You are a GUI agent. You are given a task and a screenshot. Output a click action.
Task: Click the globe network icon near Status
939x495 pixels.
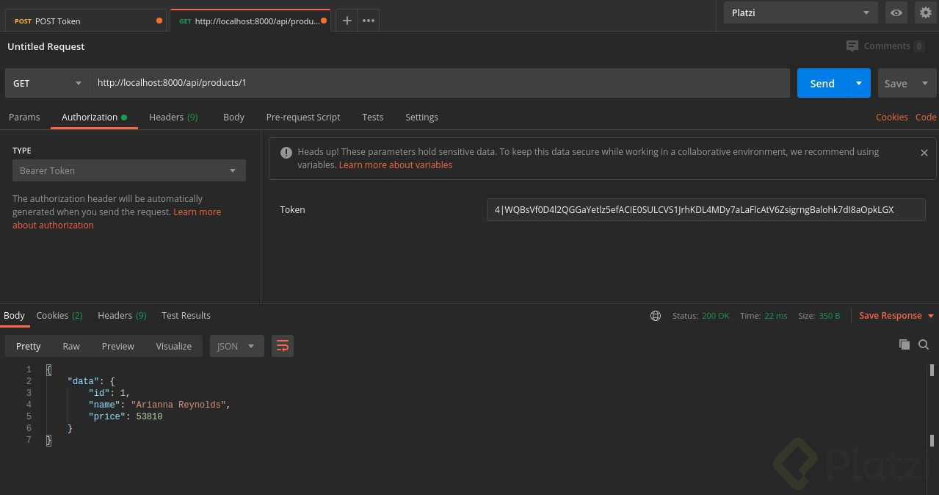coord(655,315)
